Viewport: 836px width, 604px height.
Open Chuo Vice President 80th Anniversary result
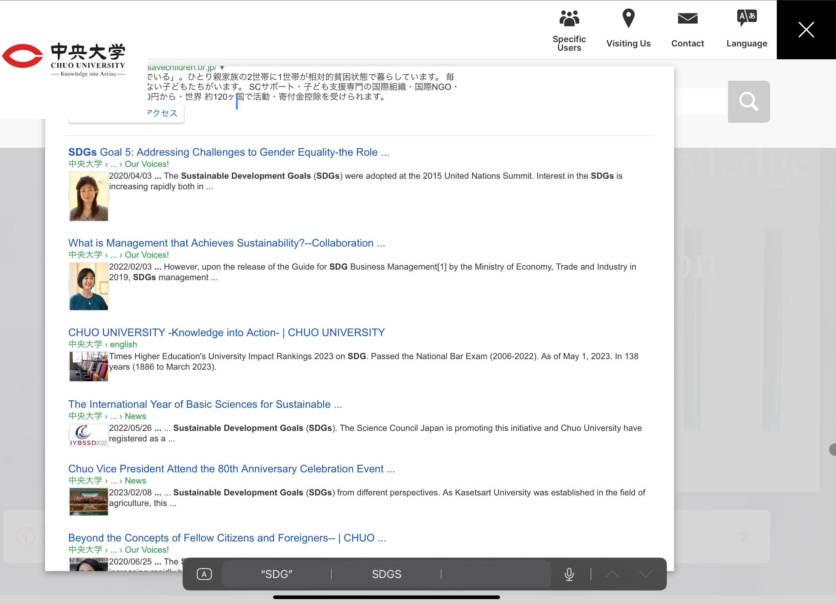click(x=232, y=469)
